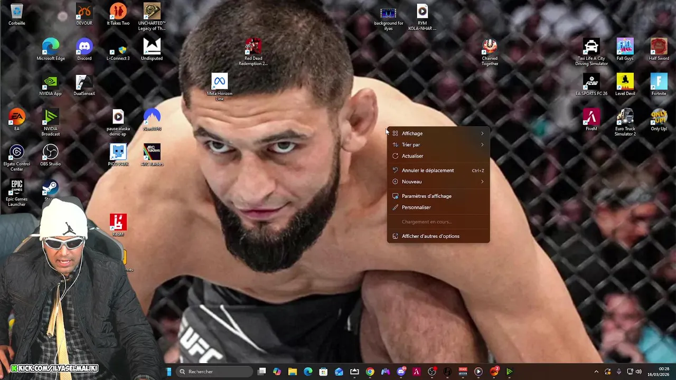Image resolution: width=676 pixels, height=380 pixels.
Task: Focus the Rechercher taskbar search box
Action: coord(214,372)
